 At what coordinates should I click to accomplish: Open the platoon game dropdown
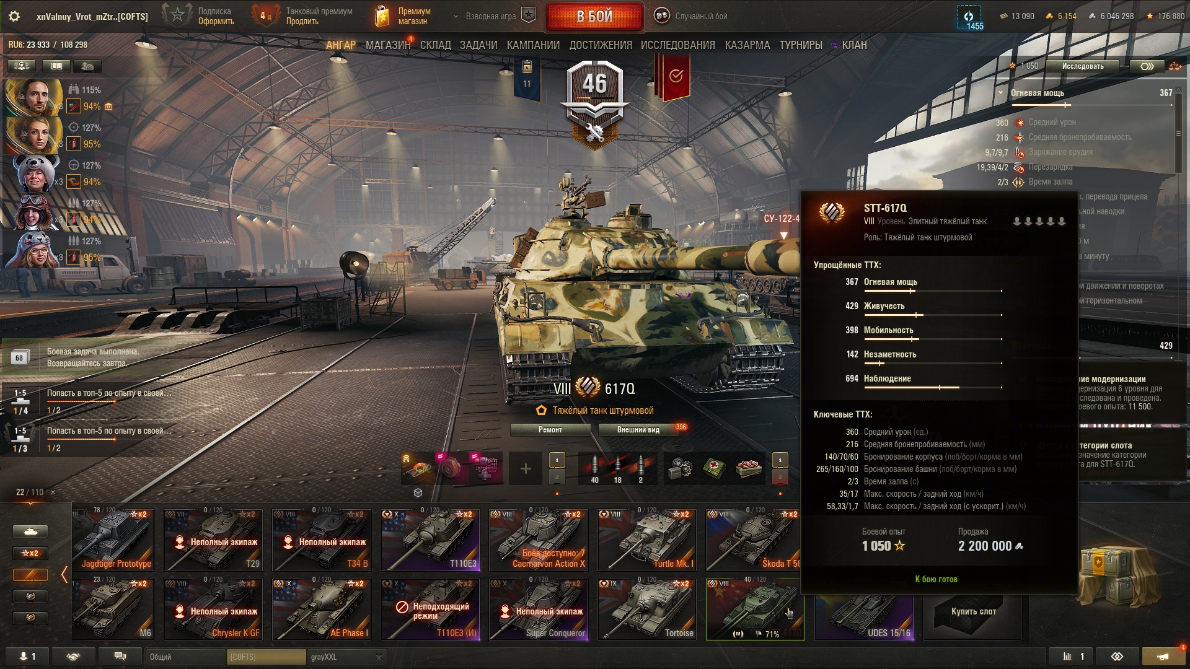coord(491,17)
